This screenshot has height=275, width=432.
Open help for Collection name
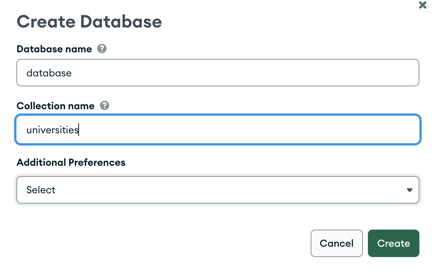coord(105,106)
